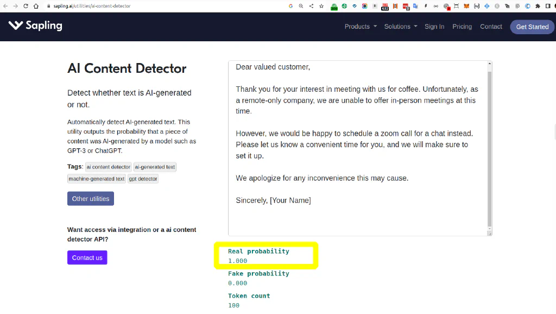
Task: Click the real probability value 1.000
Action: [238, 261]
